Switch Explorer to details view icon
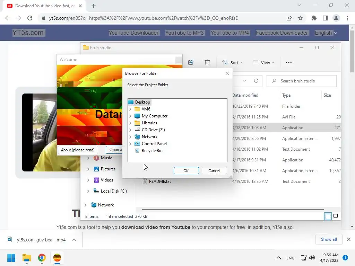Viewport: 355px width, 266px height. [x=328, y=216]
